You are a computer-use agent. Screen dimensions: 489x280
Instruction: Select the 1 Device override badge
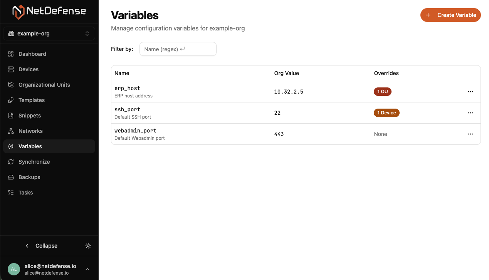(x=386, y=113)
